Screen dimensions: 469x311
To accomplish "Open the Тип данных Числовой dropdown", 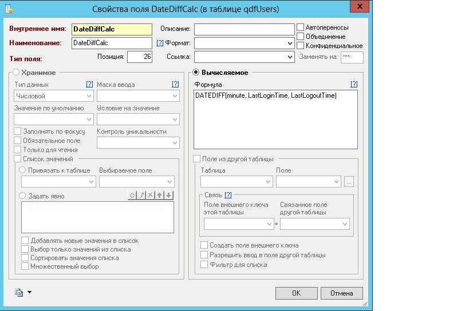I will 89,96.
